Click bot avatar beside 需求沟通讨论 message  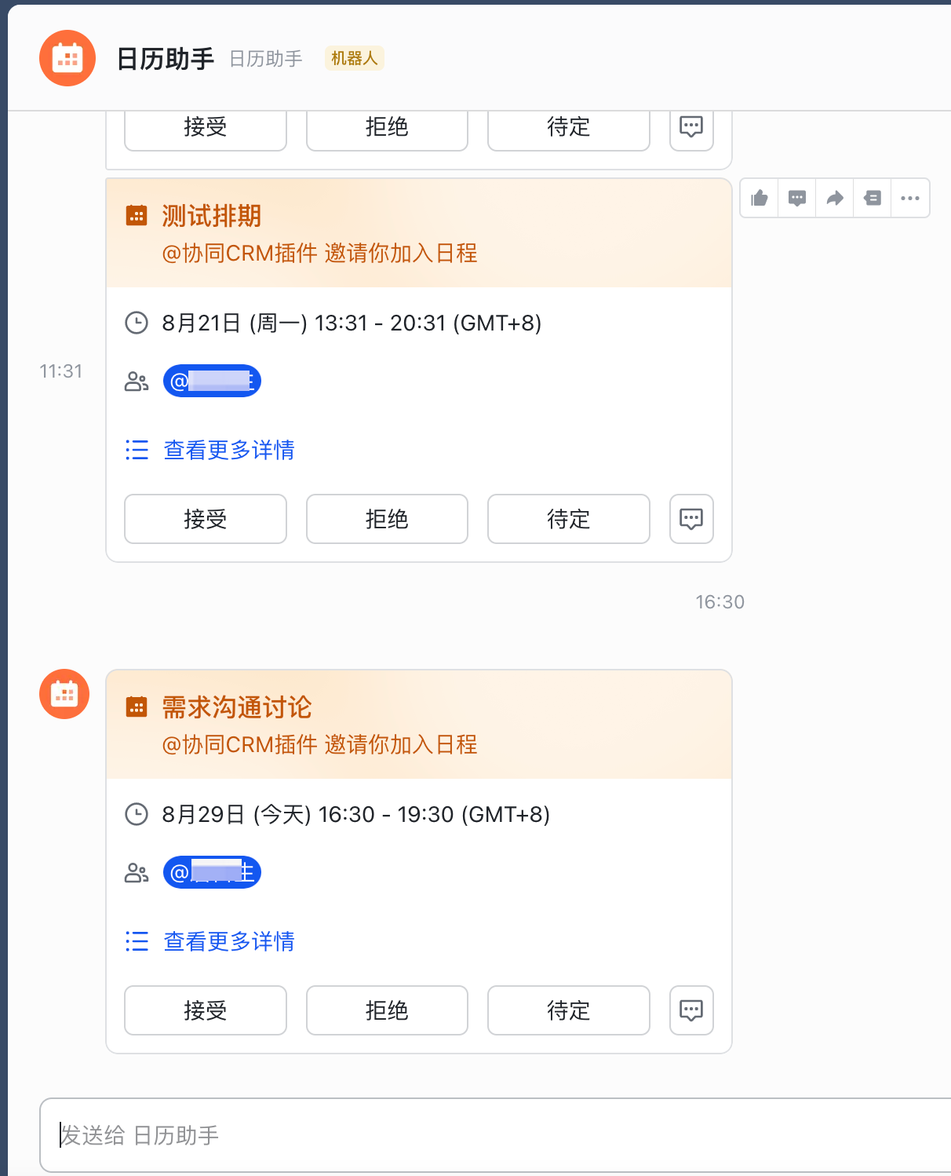click(64, 694)
